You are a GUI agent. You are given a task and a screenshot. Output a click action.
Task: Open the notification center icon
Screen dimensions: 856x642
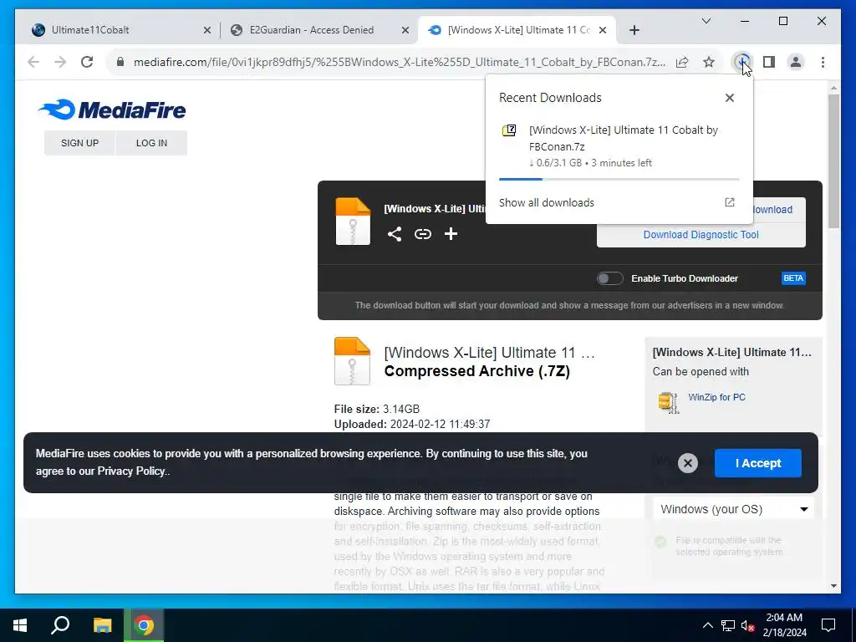coord(828,625)
